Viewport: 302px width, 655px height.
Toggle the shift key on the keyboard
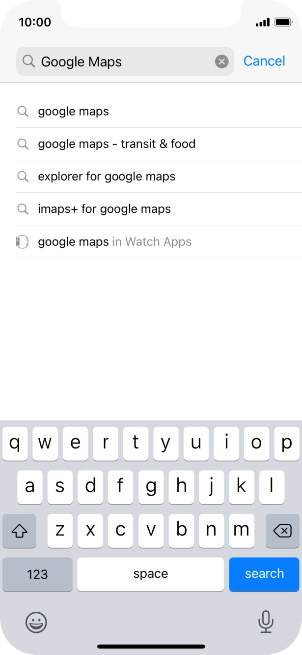click(19, 531)
